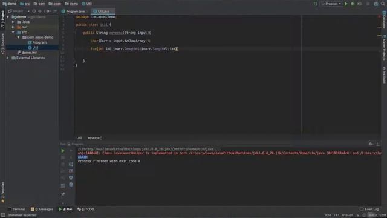Toggle the Terminal tool window
Screen dimensions: 387x218
coord(16,209)
